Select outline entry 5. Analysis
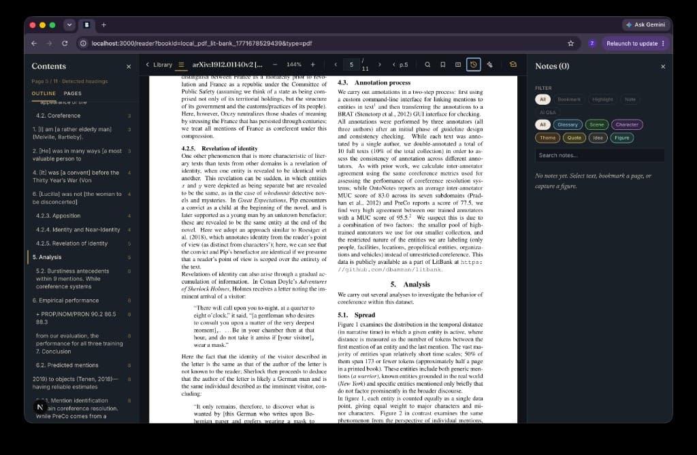The image size is (697, 455). [82, 257]
